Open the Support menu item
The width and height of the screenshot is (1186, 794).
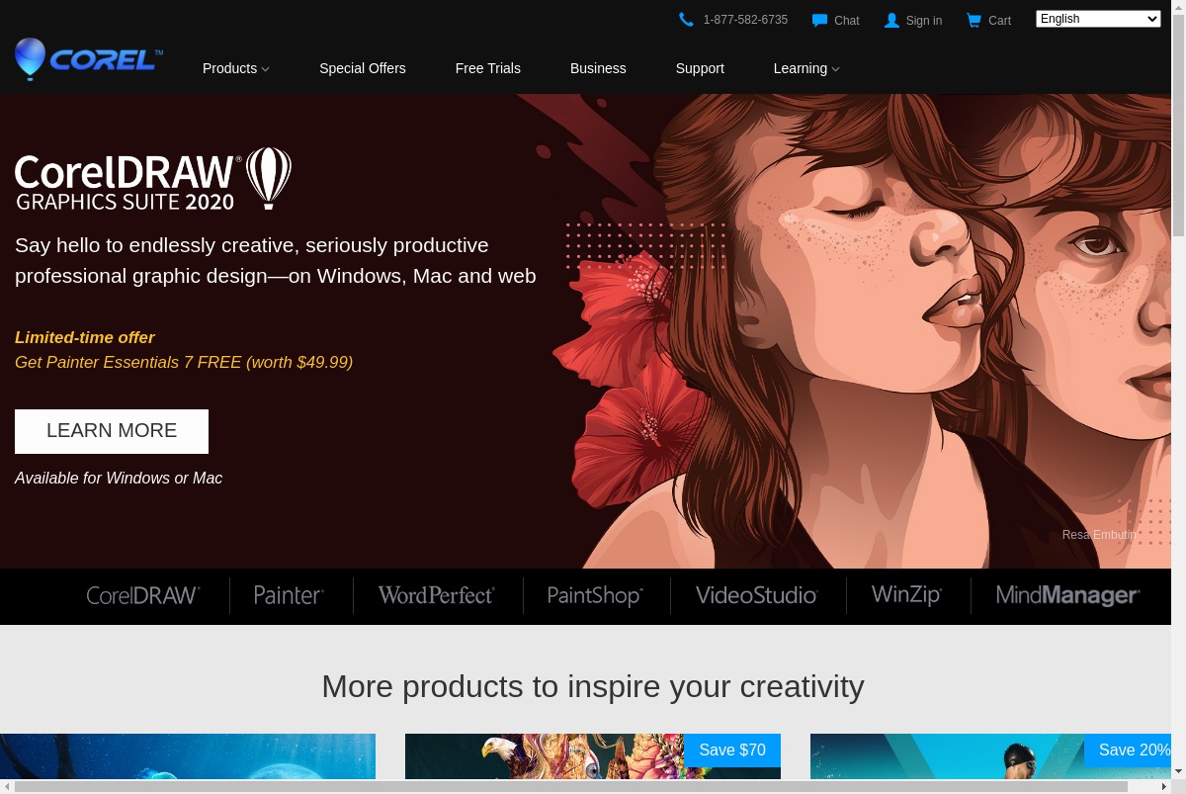pyautogui.click(x=700, y=68)
